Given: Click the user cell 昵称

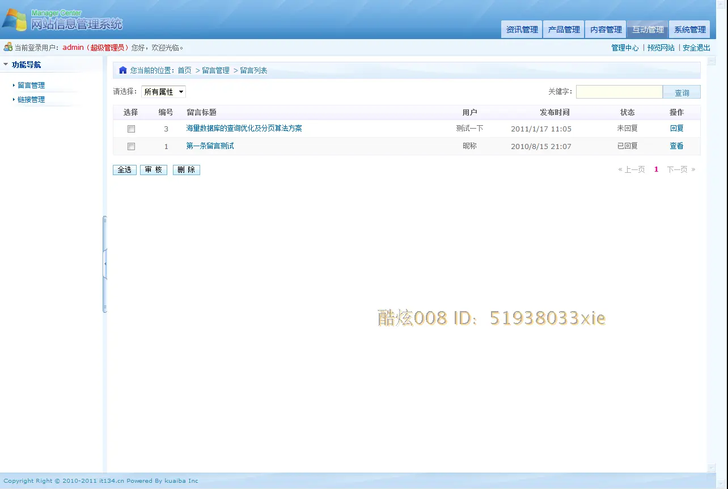Looking at the screenshot, I should [469, 146].
